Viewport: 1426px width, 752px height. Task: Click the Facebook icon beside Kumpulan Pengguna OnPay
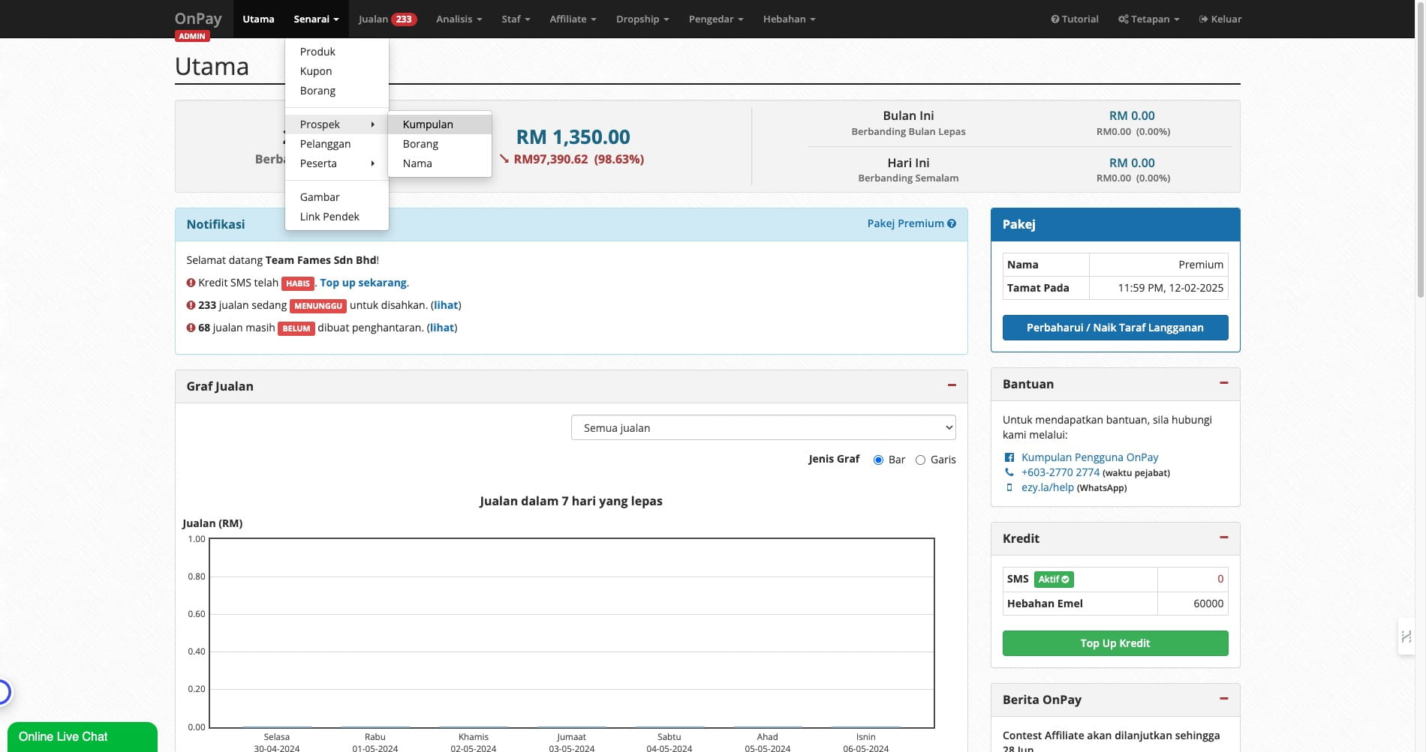coord(1009,457)
